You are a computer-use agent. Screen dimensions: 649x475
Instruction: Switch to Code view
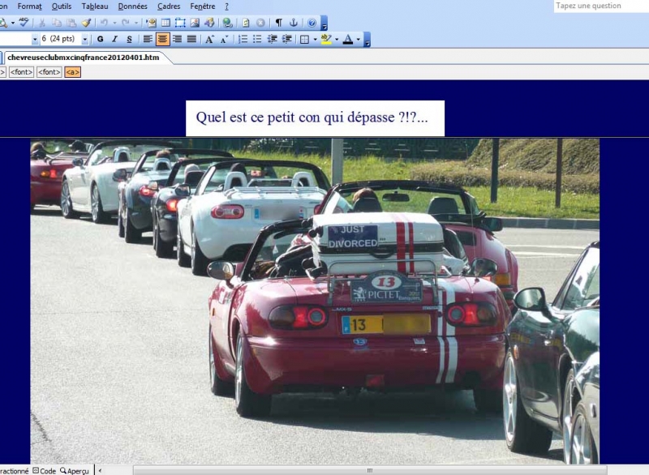(x=45, y=471)
